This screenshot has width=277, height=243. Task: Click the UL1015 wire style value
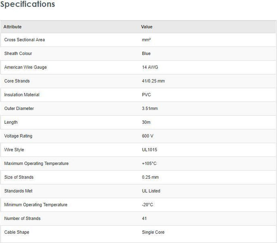(150, 150)
